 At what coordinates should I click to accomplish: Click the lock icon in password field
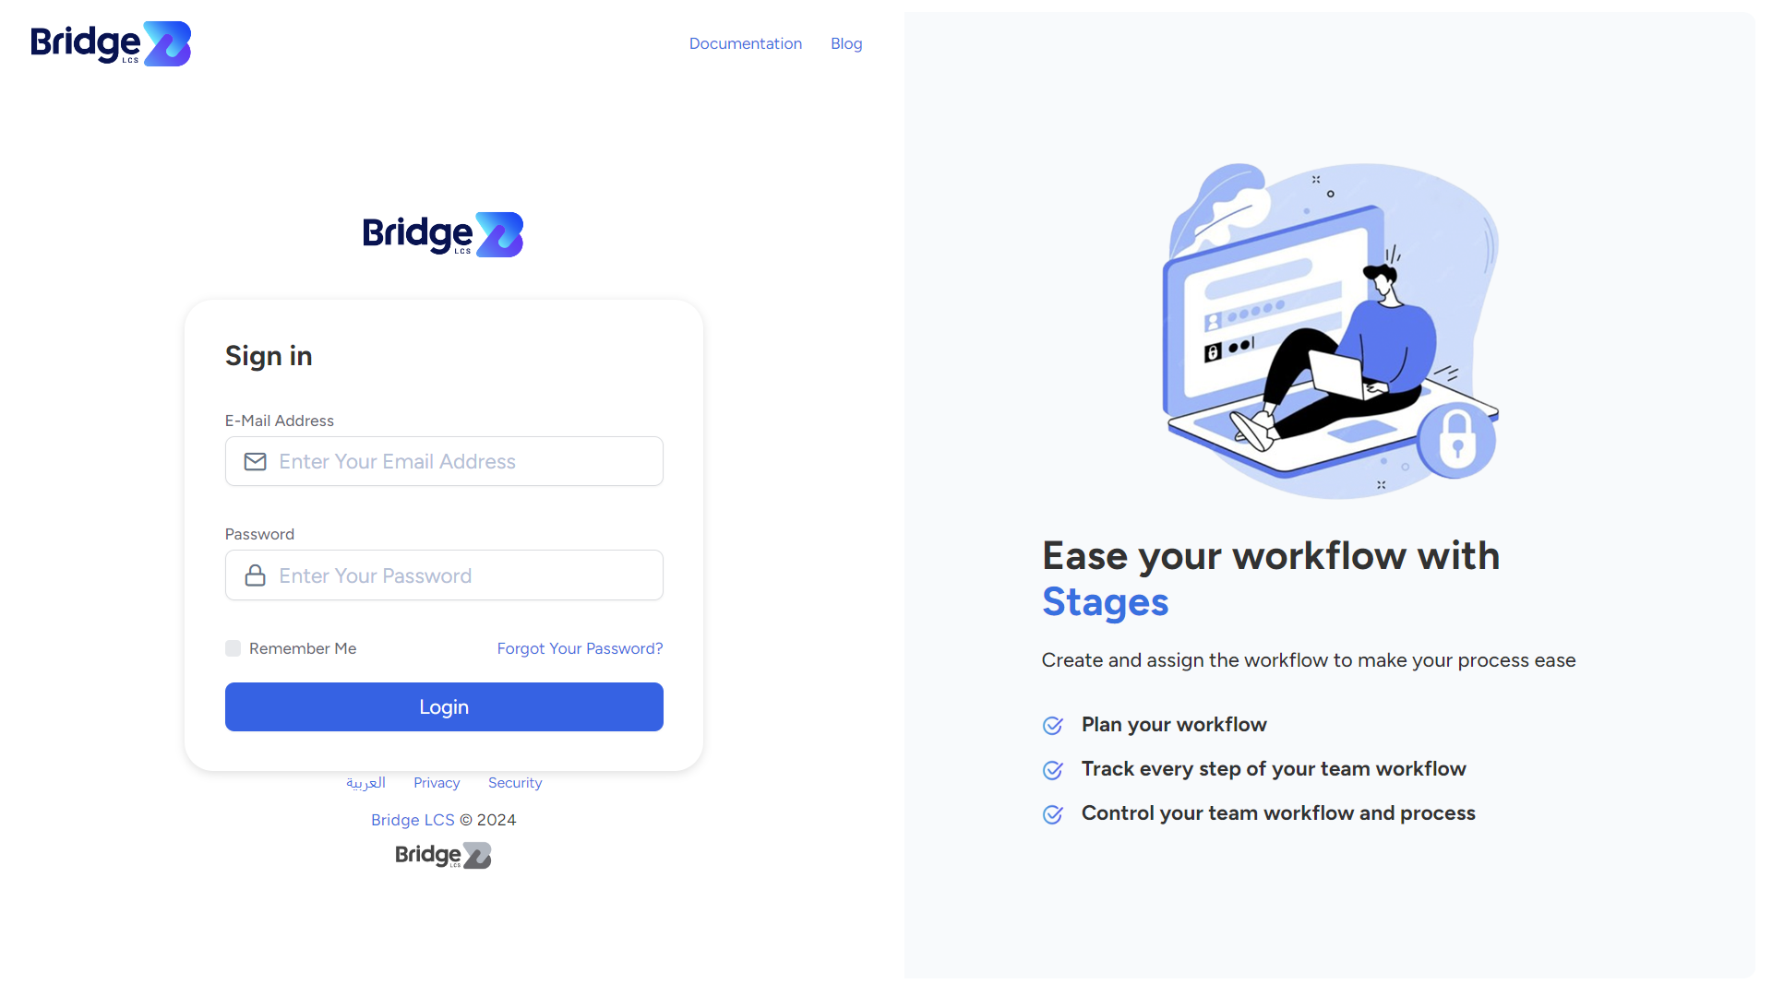(x=255, y=575)
